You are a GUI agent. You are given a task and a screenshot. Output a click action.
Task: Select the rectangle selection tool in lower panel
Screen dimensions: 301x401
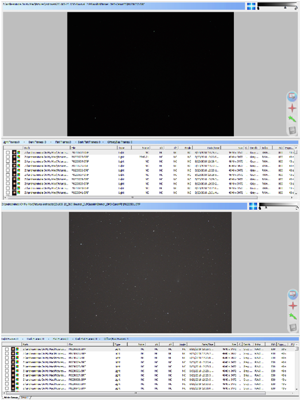tap(292, 294)
